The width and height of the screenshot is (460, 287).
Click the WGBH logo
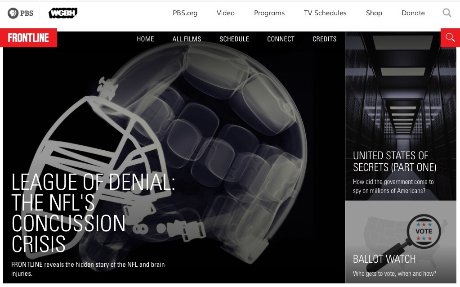(x=63, y=13)
